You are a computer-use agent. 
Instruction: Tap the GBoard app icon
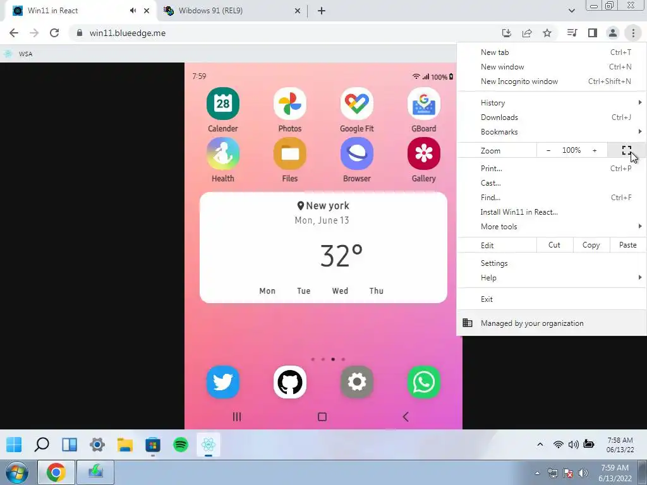pyautogui.click(x=424, y=104)
